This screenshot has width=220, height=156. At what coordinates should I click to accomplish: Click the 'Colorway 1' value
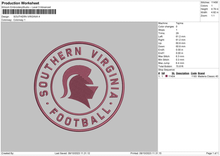(x=19, y=20)
